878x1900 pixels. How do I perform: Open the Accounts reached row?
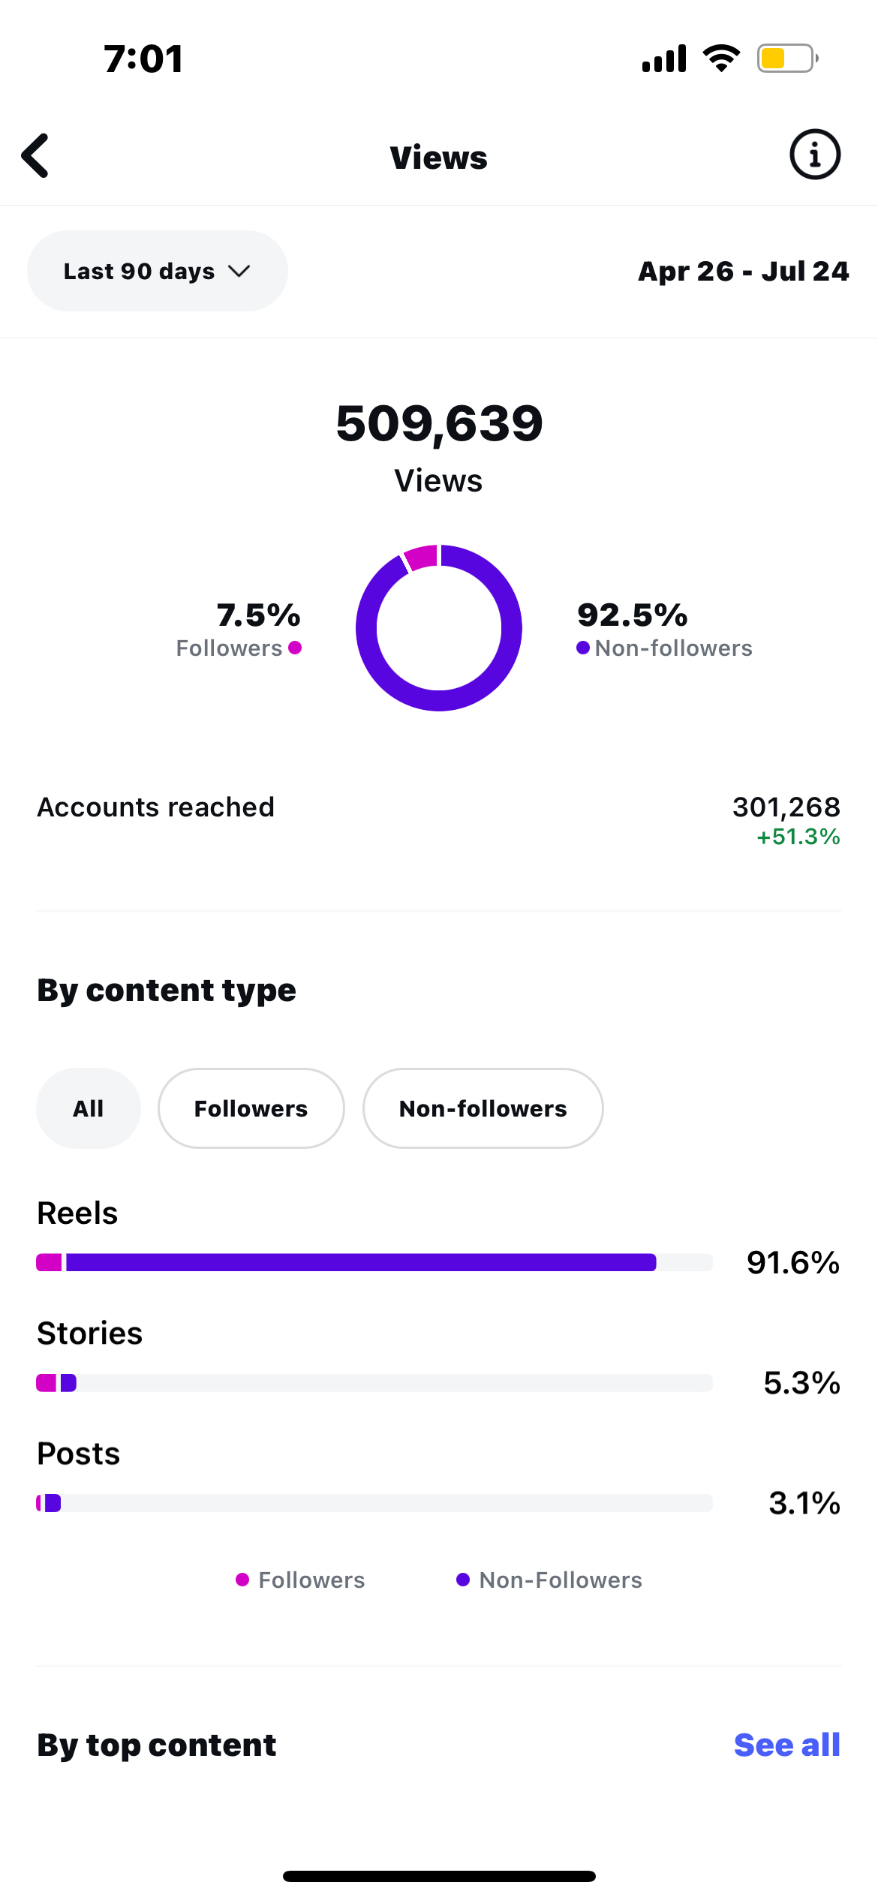click(439, 818)
